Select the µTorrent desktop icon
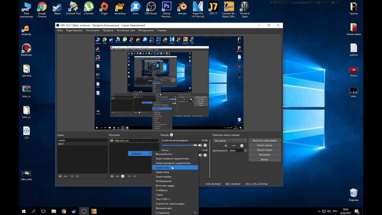382x215 pixels. coord(89,9)
